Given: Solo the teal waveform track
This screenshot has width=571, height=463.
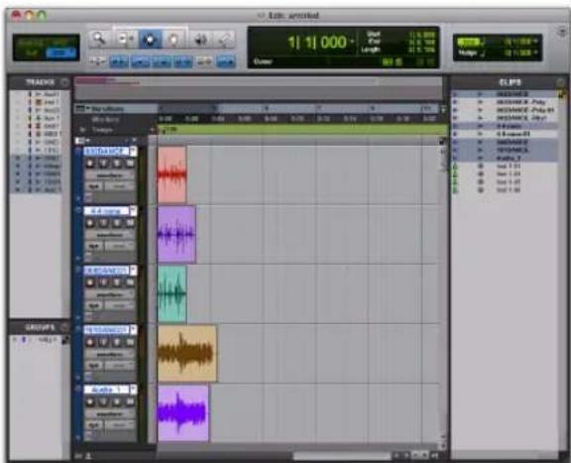Looking at the screenshot, I should [x=117, y=283].
